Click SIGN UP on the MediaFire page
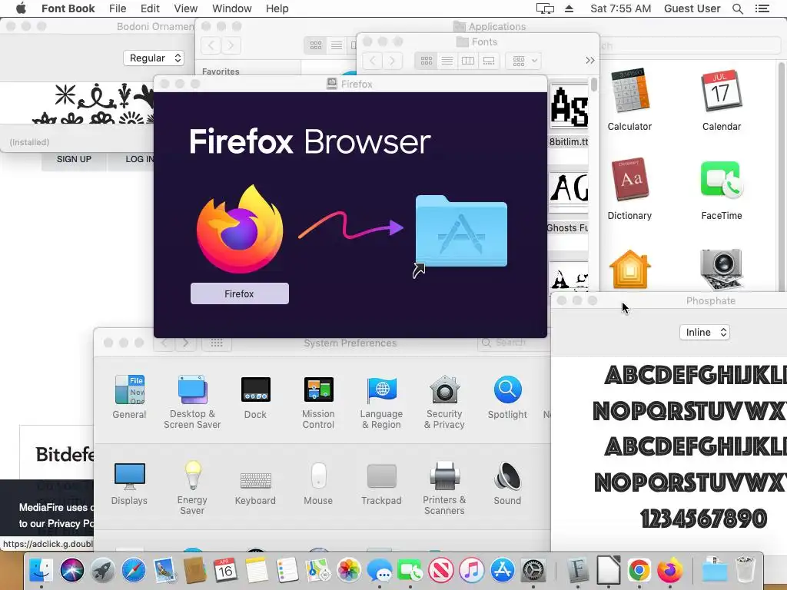This screenshot has width=787, height=590. point(74,160)
